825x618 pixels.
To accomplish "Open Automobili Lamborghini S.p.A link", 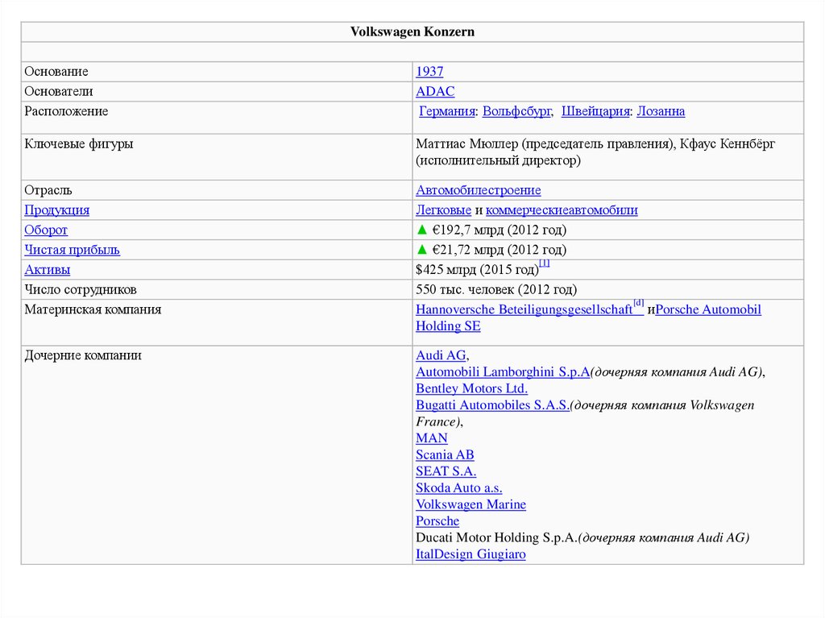I will 503,371.
